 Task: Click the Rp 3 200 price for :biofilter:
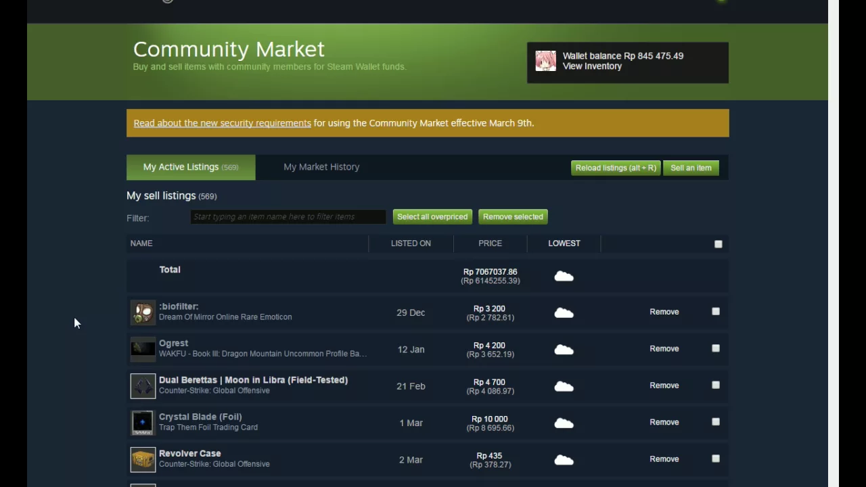[x=490, y=308]
